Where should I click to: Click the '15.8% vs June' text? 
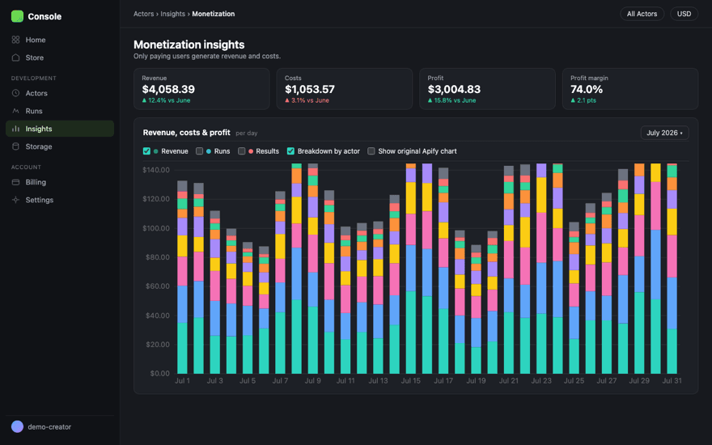click(455, 100)
